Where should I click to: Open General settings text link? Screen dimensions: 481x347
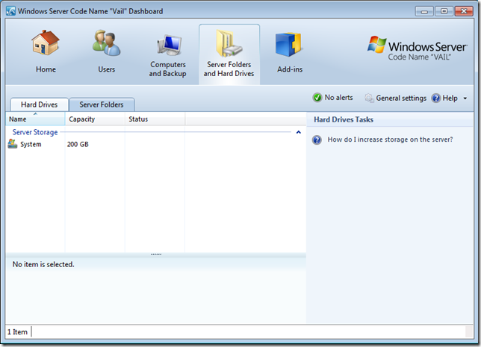tap(401, 98)
